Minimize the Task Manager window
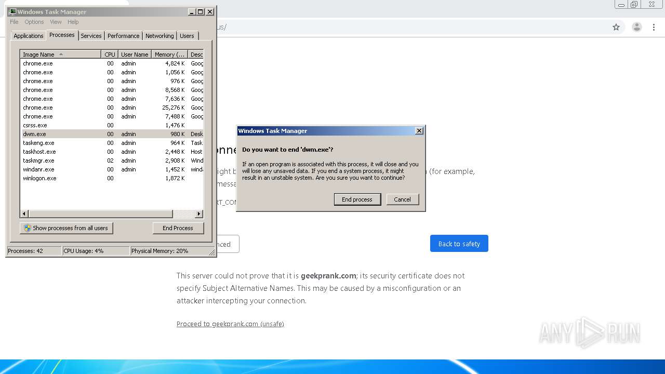 (x=191, y=12)
